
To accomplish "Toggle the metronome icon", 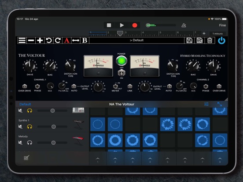I will click(x=184, y=25).
